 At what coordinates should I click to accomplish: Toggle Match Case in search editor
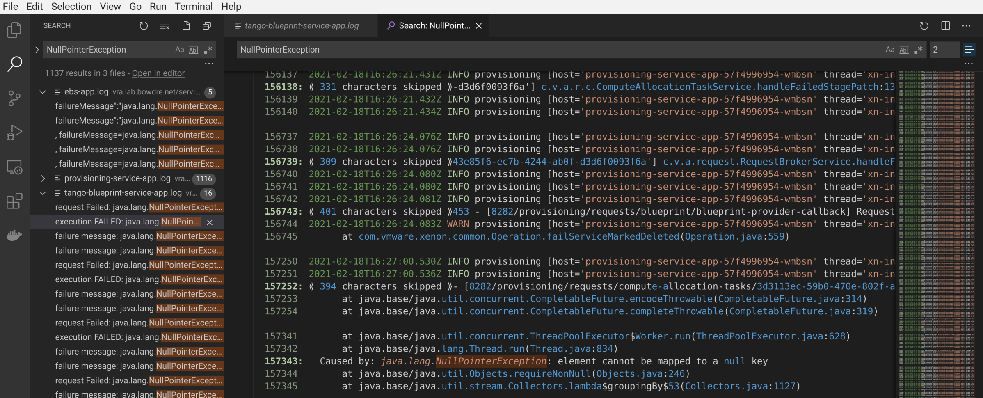pos(890,50)
